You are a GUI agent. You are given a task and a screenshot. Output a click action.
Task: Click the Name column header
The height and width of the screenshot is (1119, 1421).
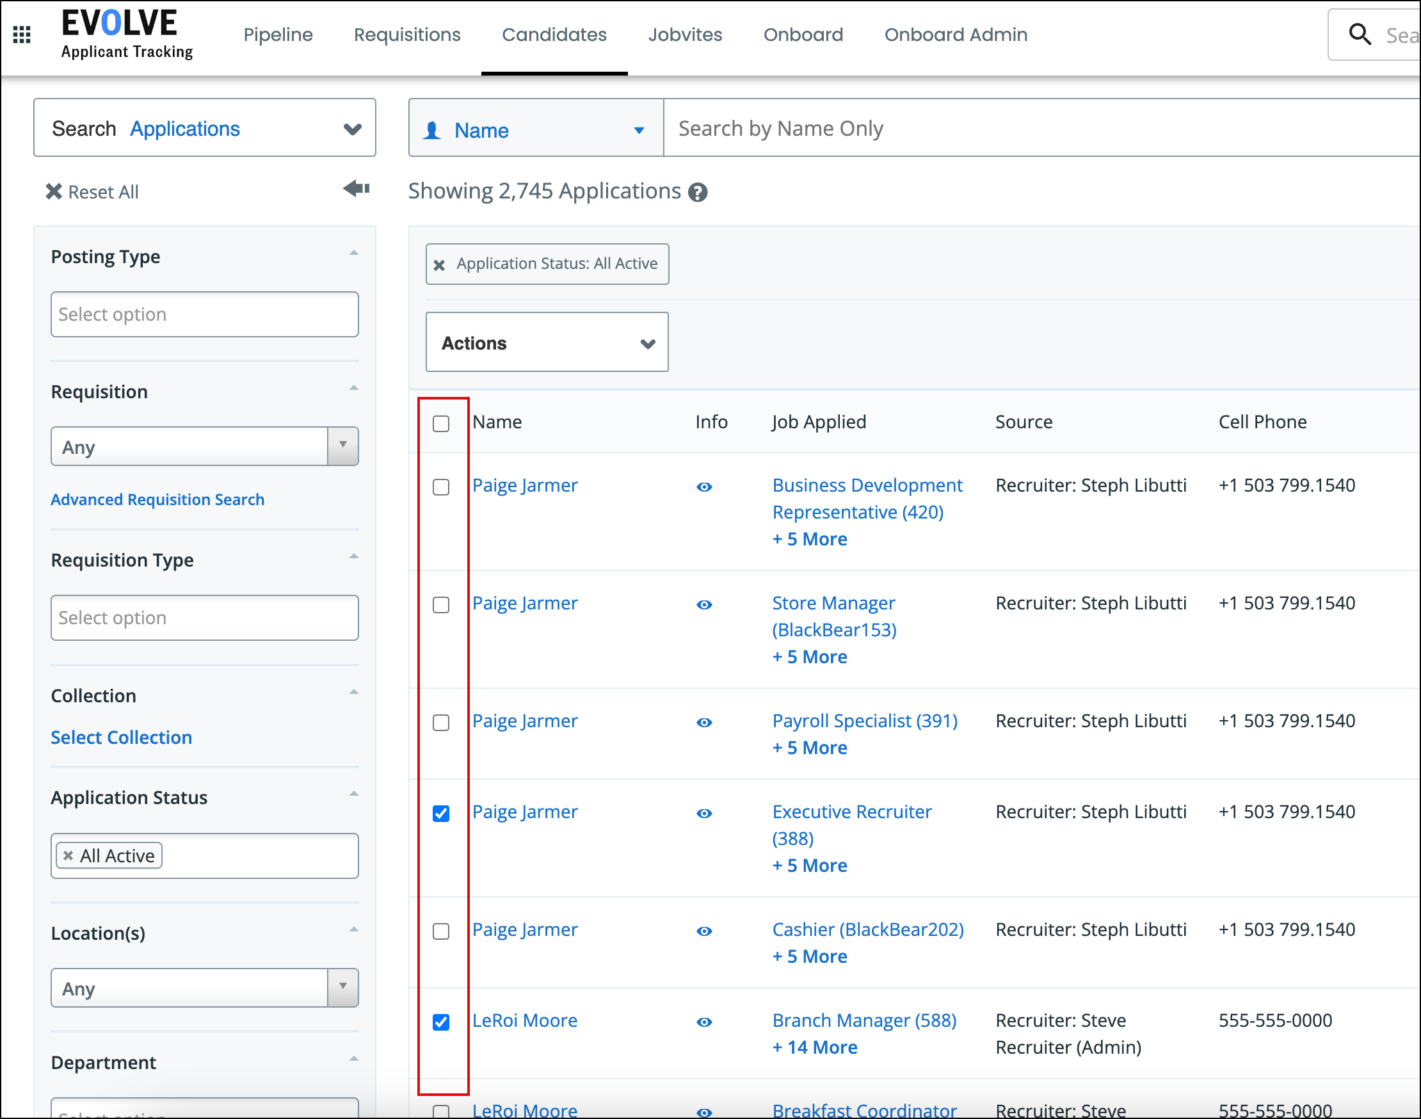click(497, 422)
